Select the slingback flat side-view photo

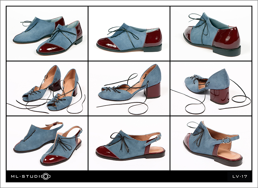[x=129, y=143]
